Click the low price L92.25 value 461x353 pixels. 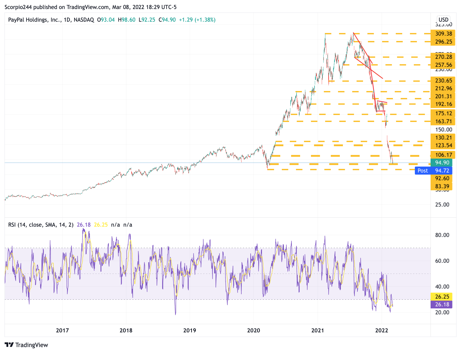point(147,20)
